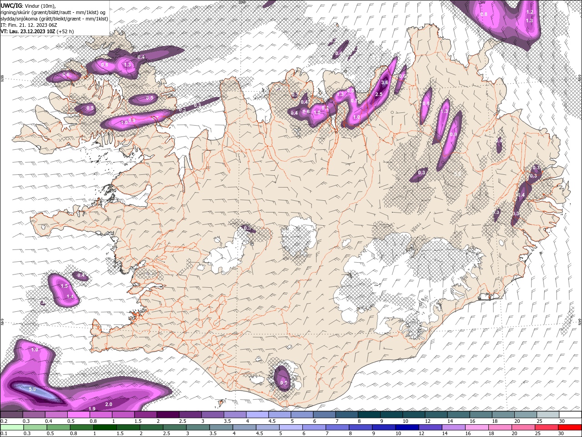582x437 pixels.
Task: Click the 5.3 precipitation label on the map
Action: 32,389
